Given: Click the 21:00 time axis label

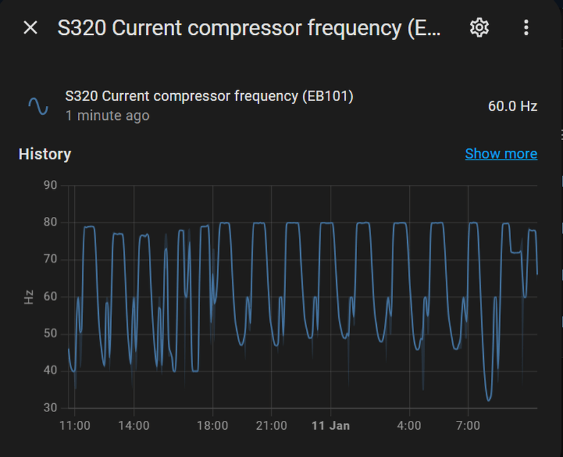Looking at the screenshot, I should click(271, 425).
